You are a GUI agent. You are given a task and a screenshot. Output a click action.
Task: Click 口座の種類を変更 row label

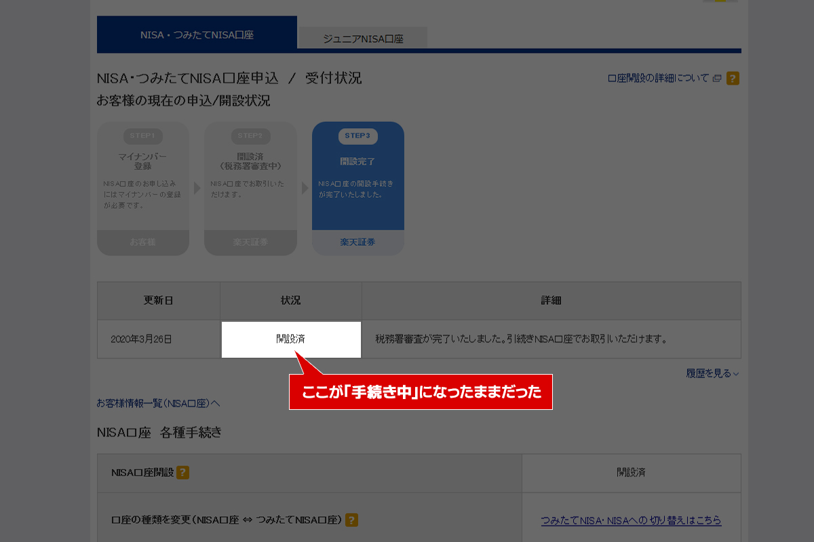point(226,520)
